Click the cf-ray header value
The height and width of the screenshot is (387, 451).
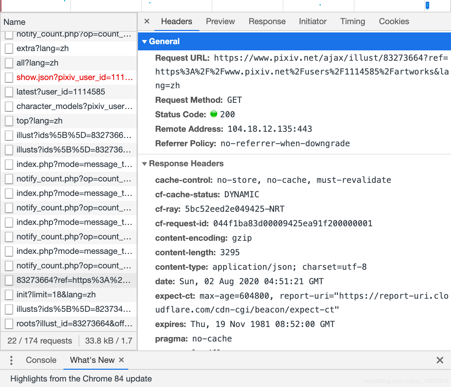tap(235, 209)
